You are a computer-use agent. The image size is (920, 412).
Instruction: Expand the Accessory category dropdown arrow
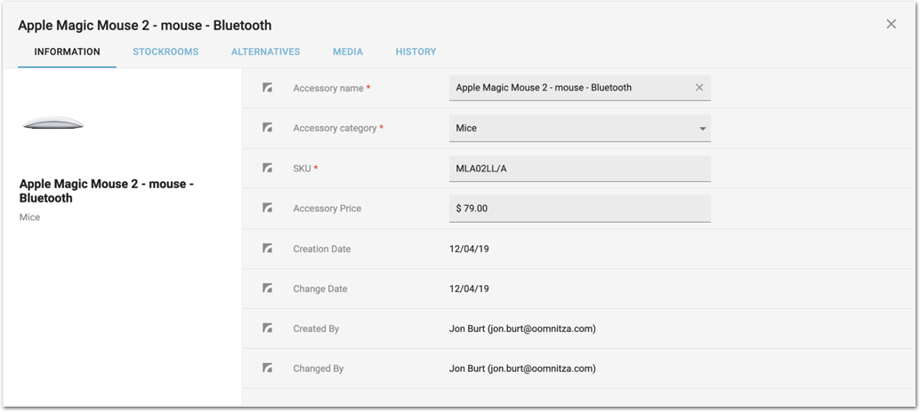pyautogui.click(x=702, y=129)
